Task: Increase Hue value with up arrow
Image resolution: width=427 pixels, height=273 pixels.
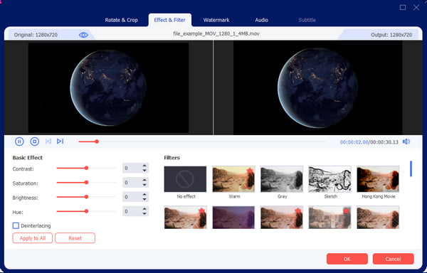Action: (144, 209)
